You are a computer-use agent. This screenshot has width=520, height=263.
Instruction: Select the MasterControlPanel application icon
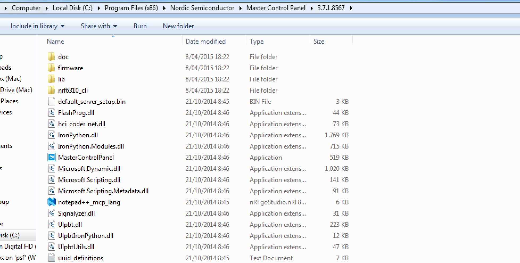(x=52, y=157)
